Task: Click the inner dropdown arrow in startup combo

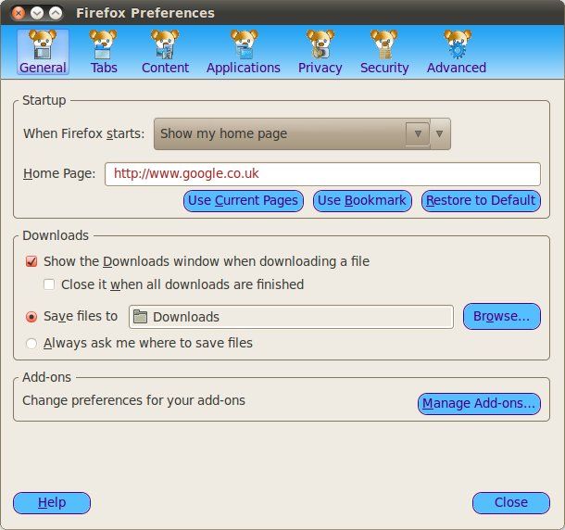Action: click(418, 133)
